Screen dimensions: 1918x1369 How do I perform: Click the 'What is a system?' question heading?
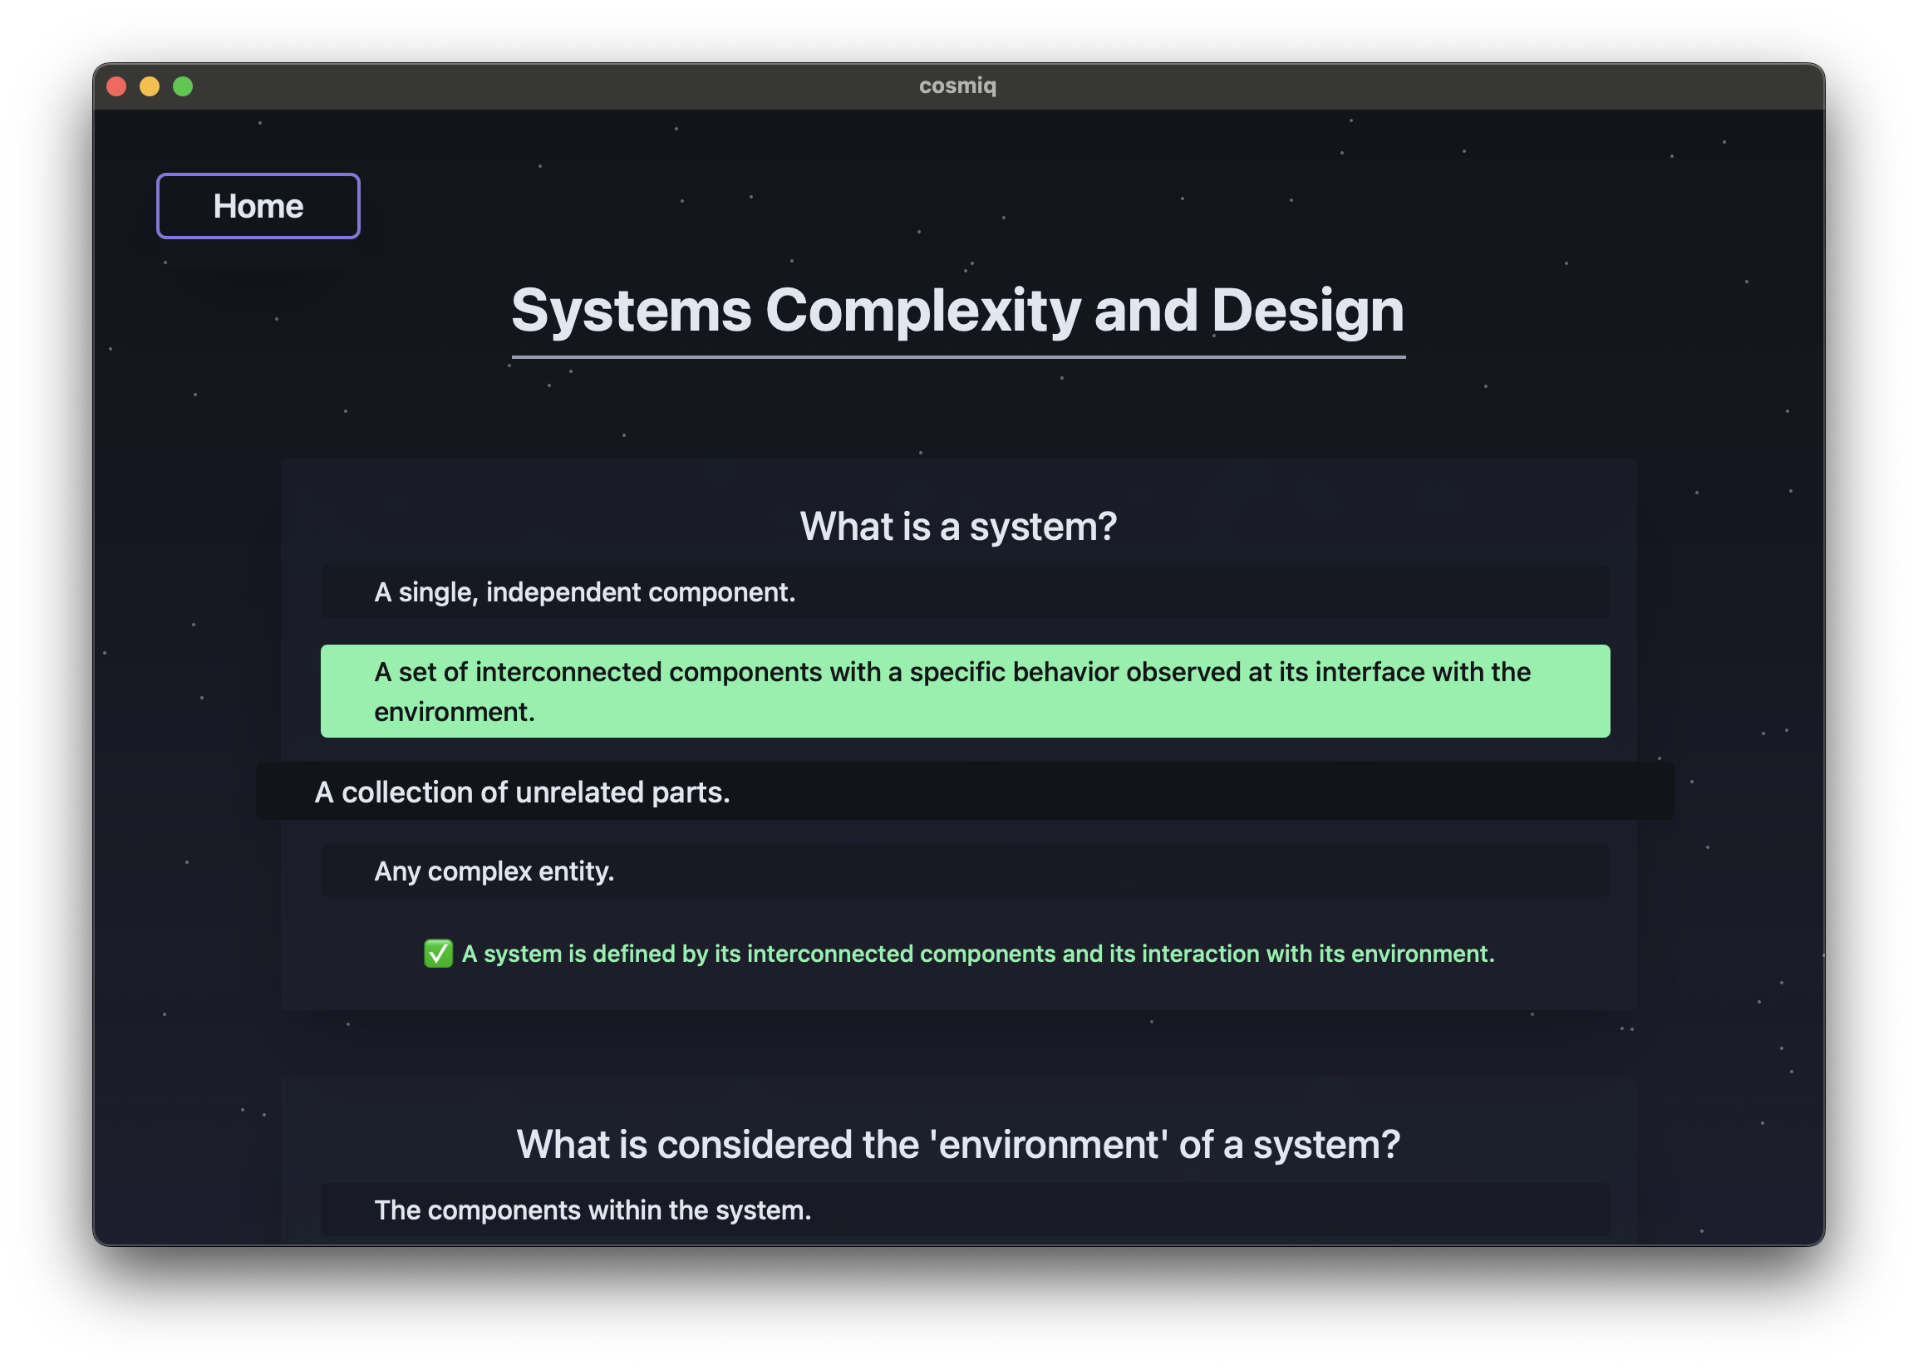[x=957, y=527]
